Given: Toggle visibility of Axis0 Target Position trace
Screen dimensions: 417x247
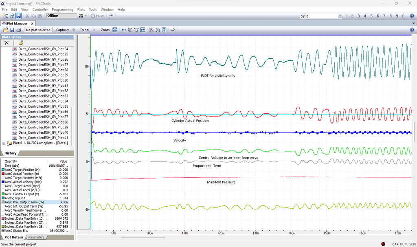Looking at the screenshot, I should [3, 170].
